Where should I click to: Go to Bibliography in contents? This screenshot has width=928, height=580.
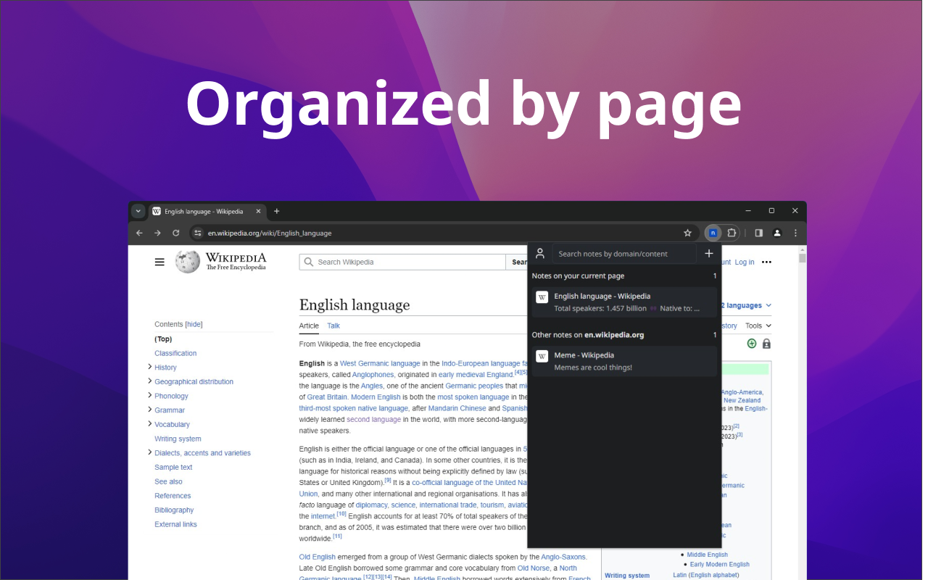[x=174, y=510]
